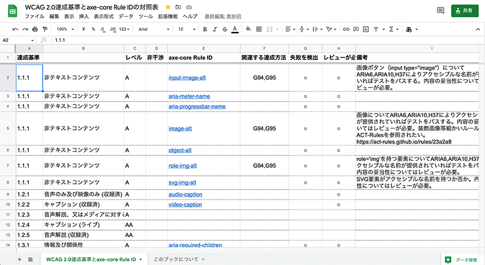Click the 最終編集: 数秒前 link
The width and height of the screenshot is (485, 265).
(x=223, y=17)
